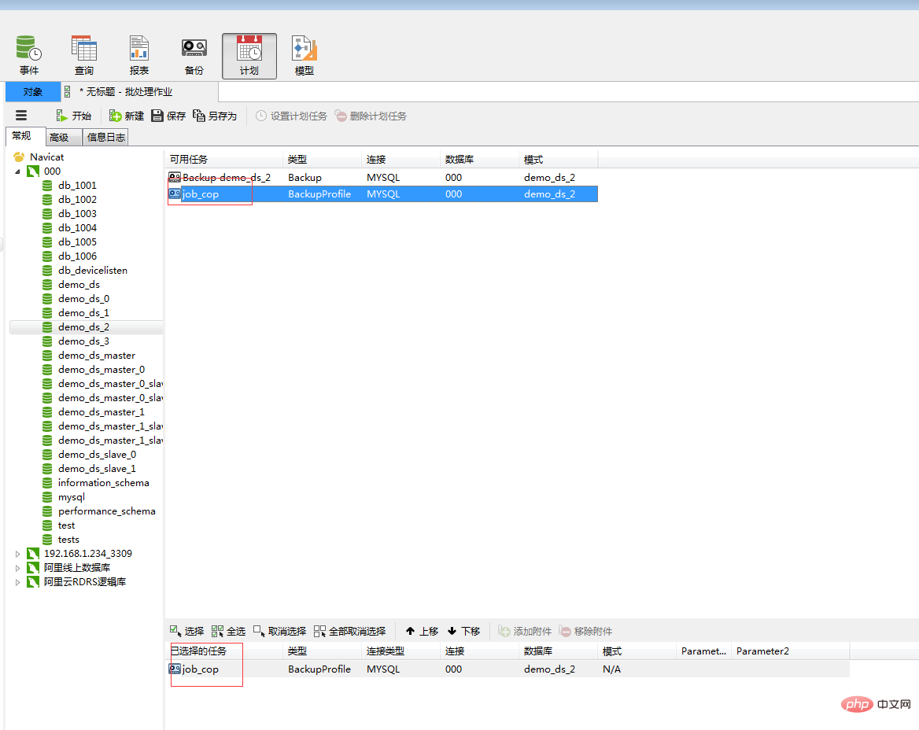Open the 信息日志 tab

[x=105, y=137]
